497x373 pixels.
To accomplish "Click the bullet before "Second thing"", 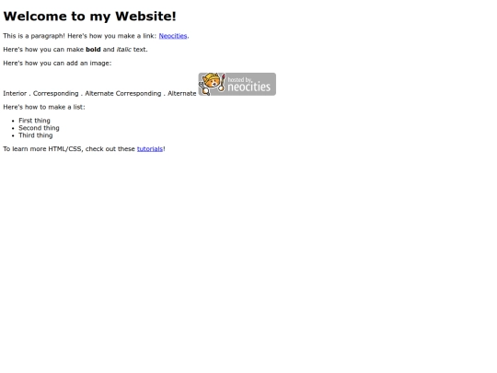I will 13,128.
